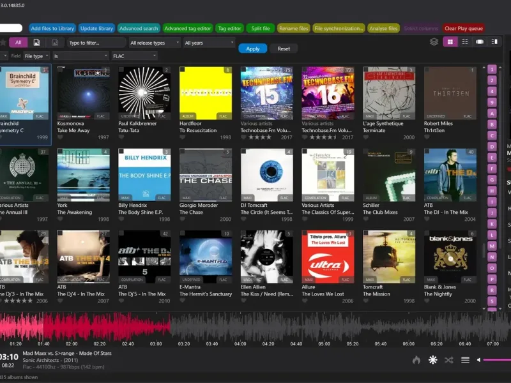Mute audio with the speaker icon

click(478, 360)
